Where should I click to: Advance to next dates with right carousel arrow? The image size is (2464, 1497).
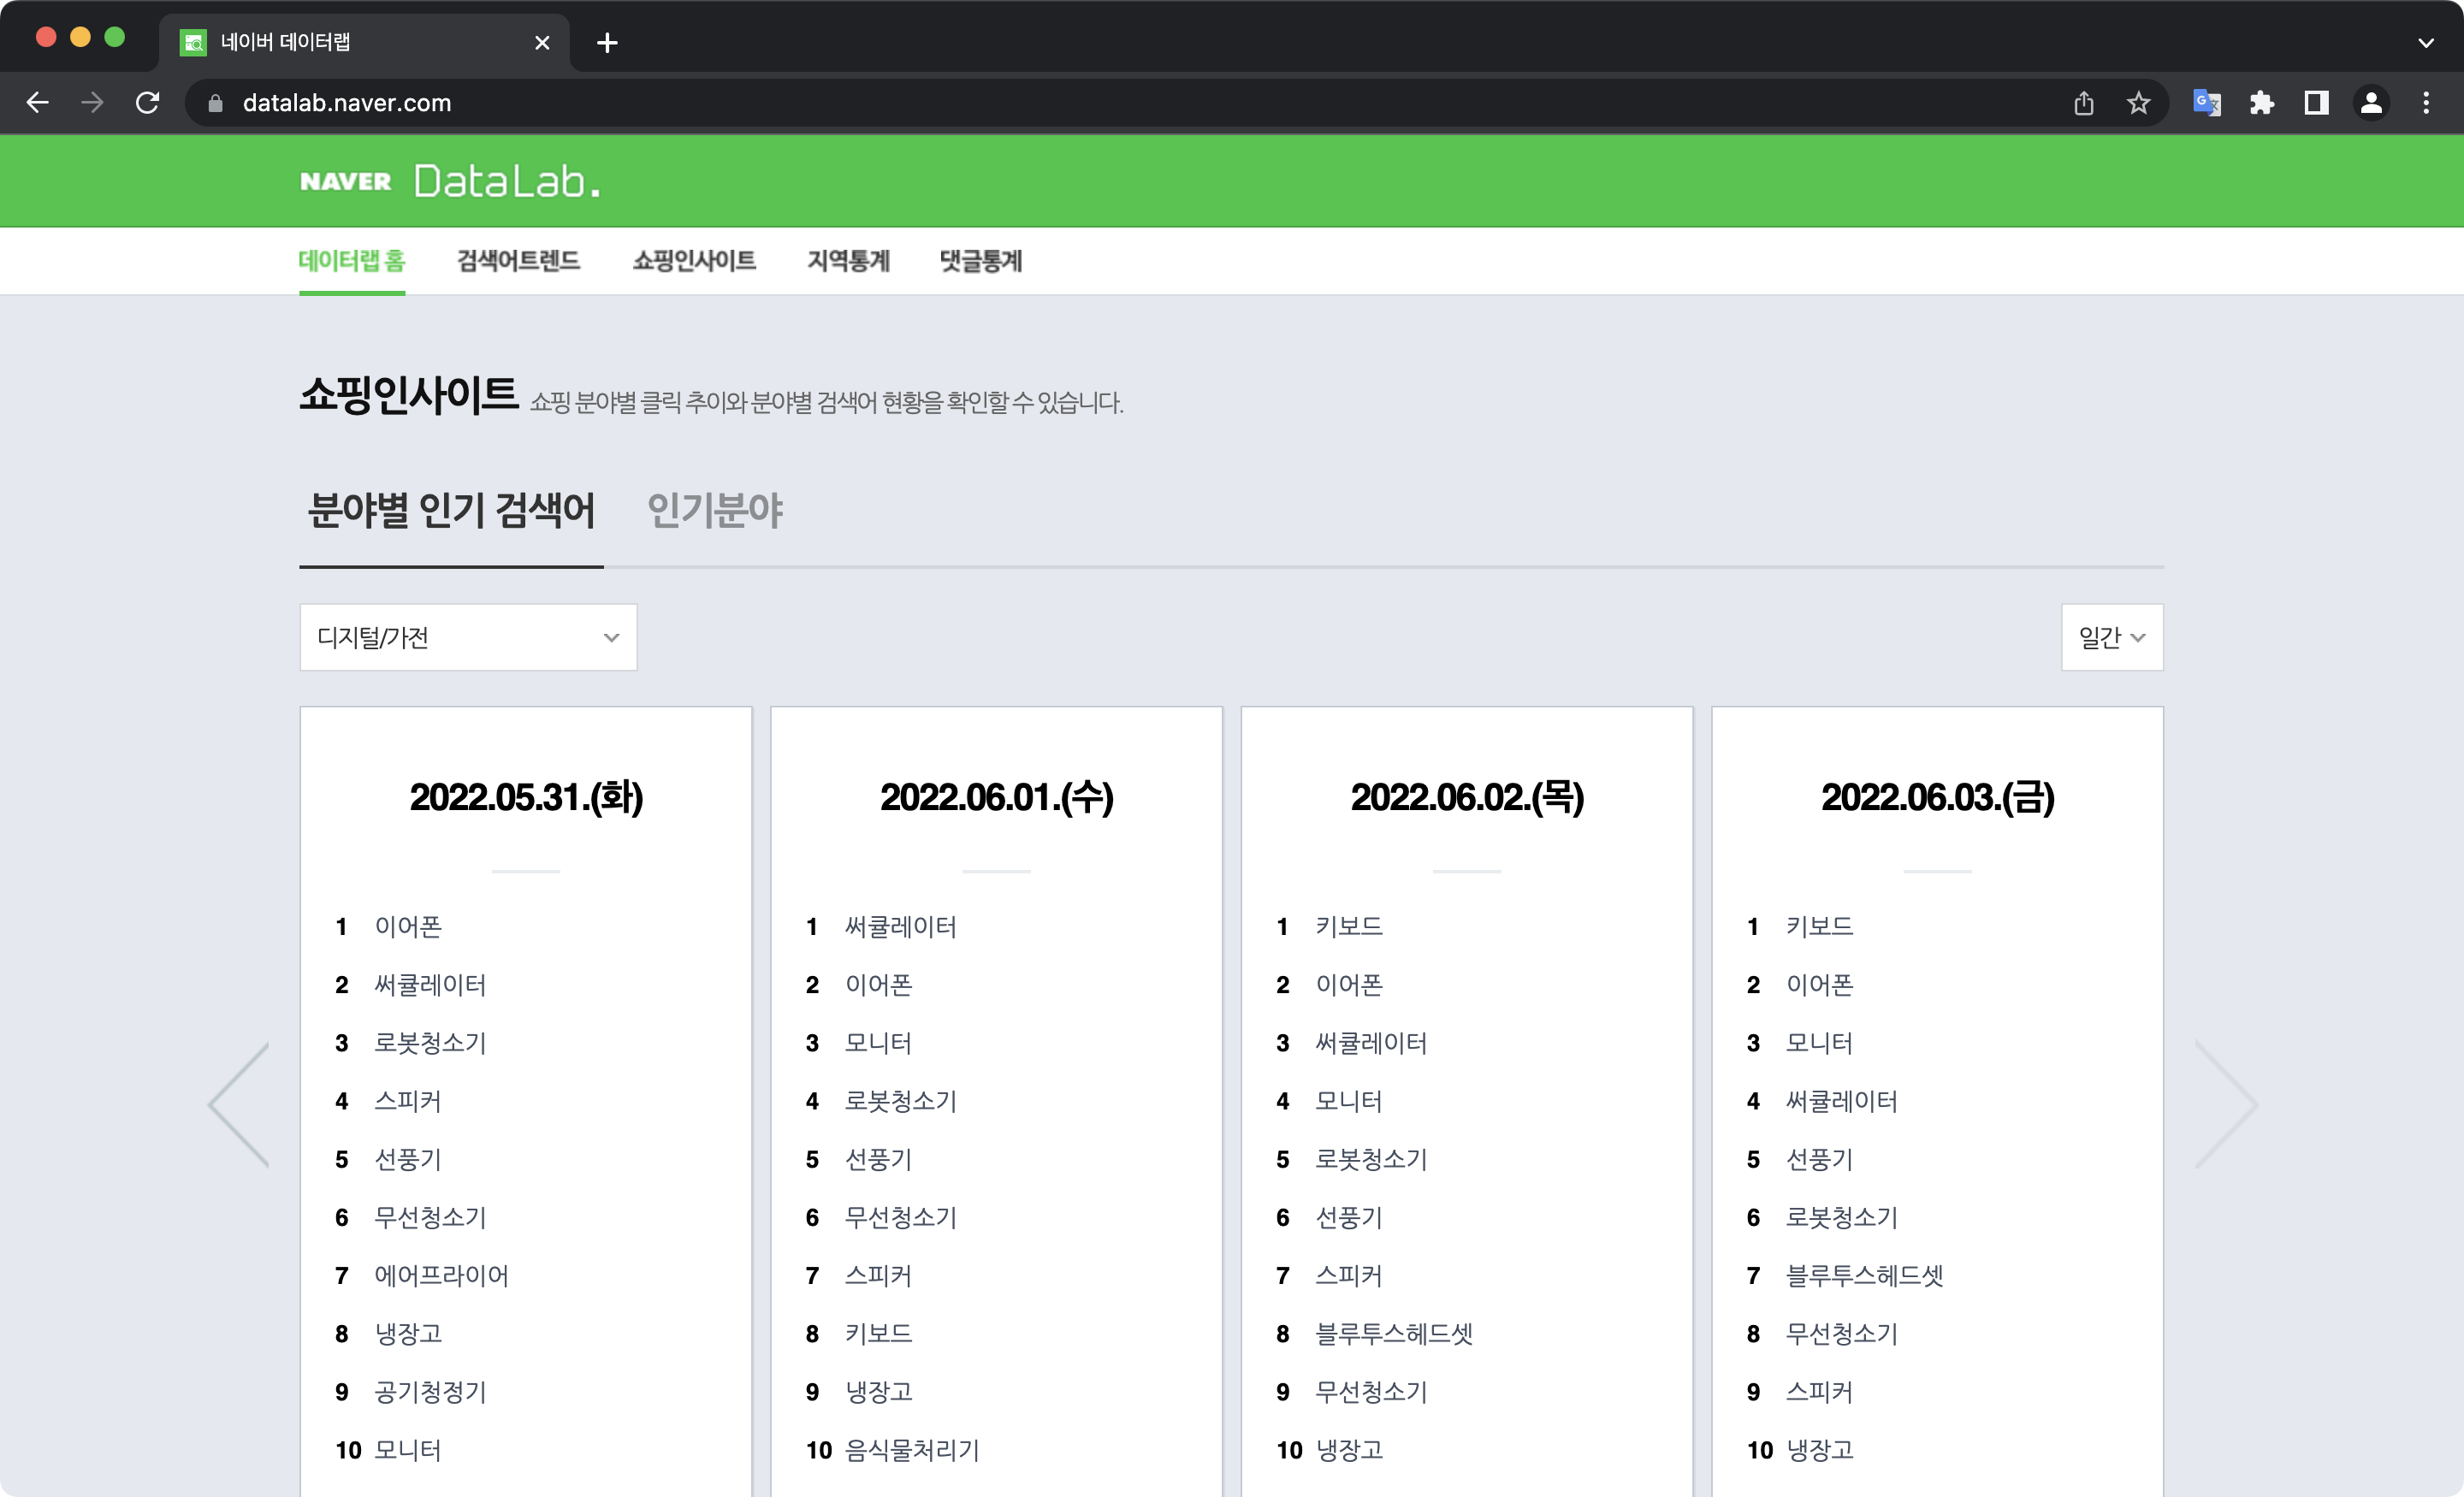pyautogui.click(x=2228, y=1104)
